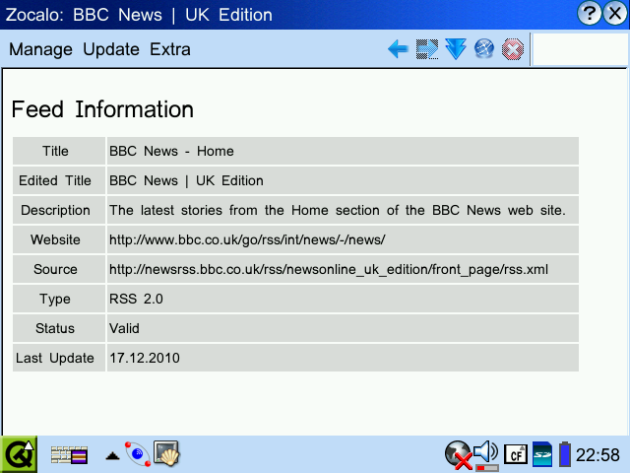Image resolution: width=630 pixels, height=473 pixels.
Task: Click the speaker volume icon
Action: (486, 454)
